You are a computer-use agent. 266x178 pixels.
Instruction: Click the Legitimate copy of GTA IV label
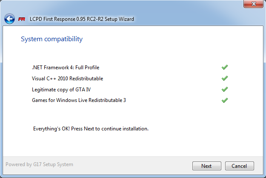click(60, 89)
